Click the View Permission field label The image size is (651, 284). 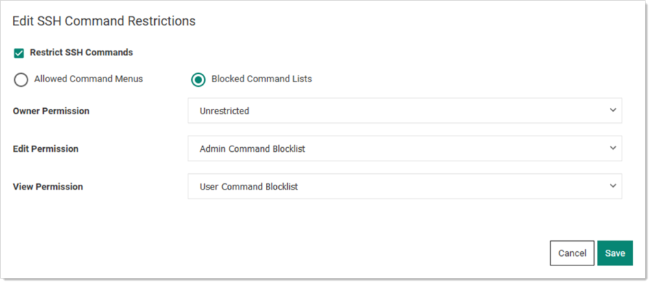(48, 187)
